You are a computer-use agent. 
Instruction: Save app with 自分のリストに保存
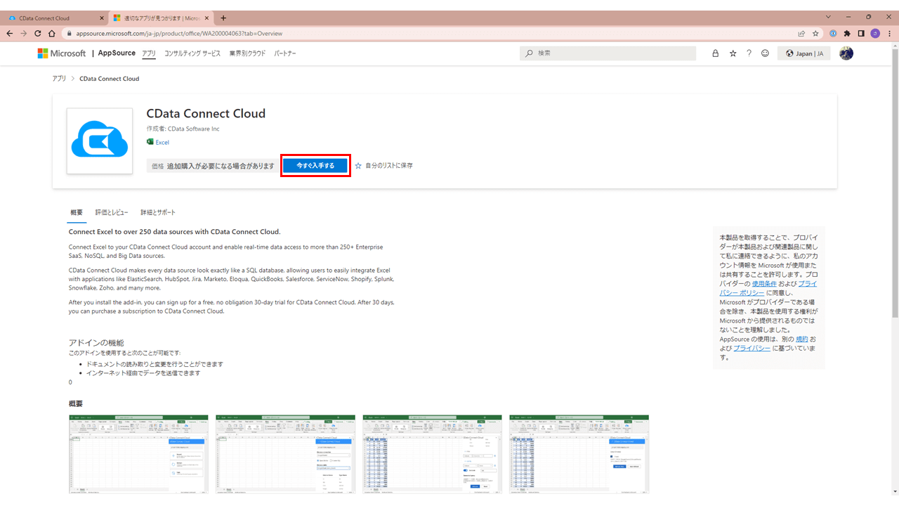click(383, 166)
